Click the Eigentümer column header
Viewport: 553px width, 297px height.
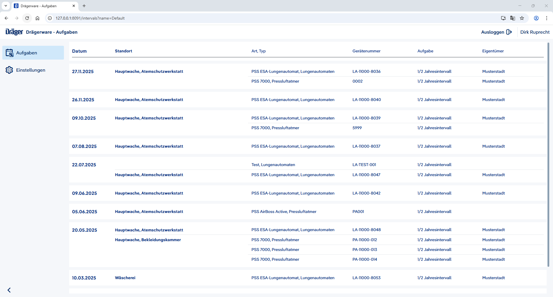tap(493, 51)
